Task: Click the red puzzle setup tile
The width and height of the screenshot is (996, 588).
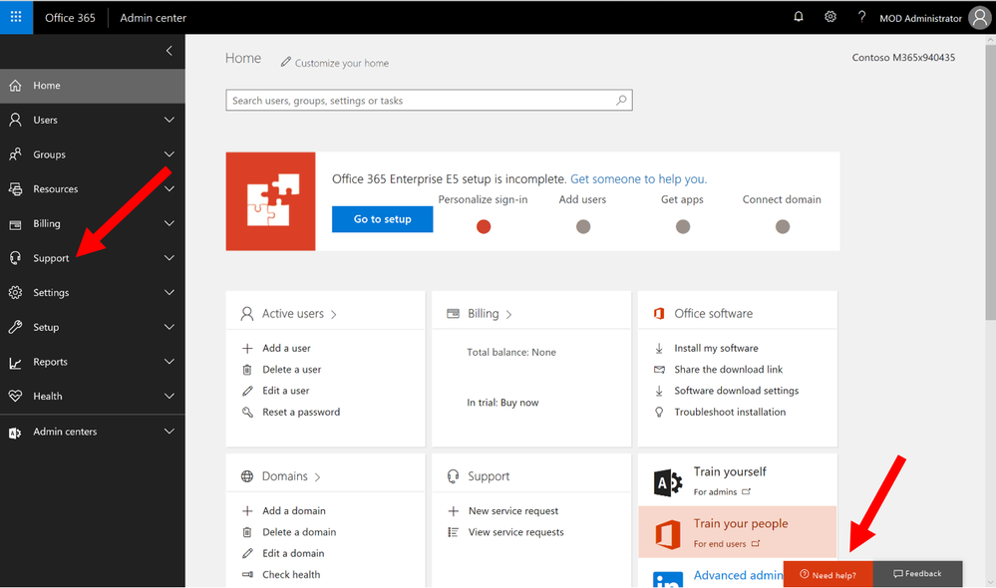Action: click(270, 201)
